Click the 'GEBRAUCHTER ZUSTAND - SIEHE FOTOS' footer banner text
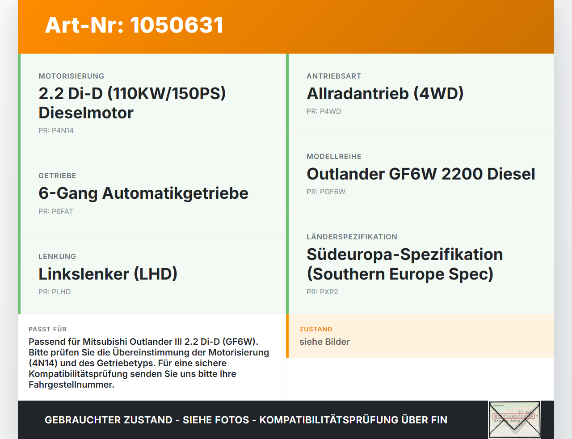The image size is (572, 439). [246, 420]
